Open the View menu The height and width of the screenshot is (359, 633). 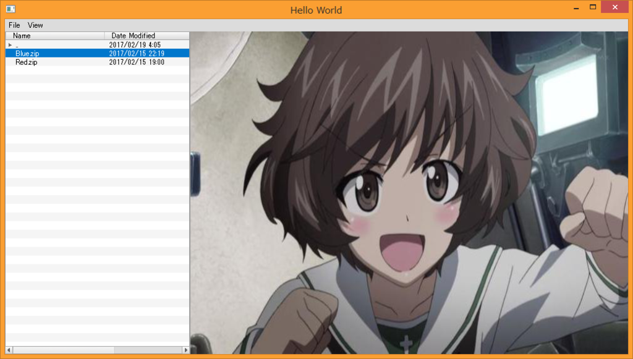coord(35,25)
